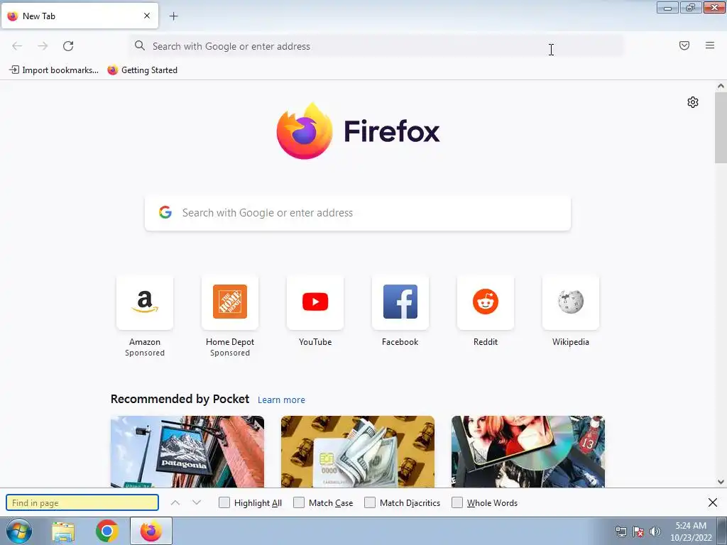The image size is (727, 545).
Task: Click the scrollbar down arrow
Action: 721,482
